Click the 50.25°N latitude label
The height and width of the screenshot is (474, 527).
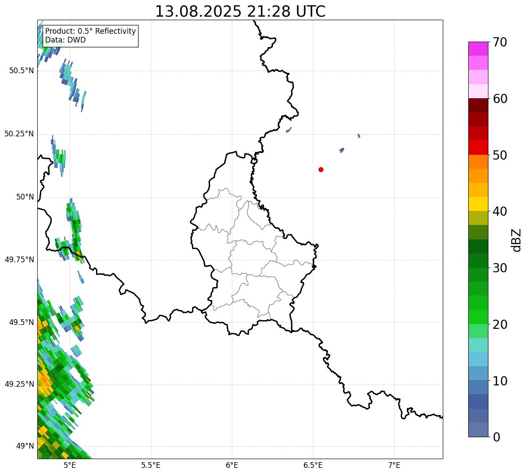(19, 134)
